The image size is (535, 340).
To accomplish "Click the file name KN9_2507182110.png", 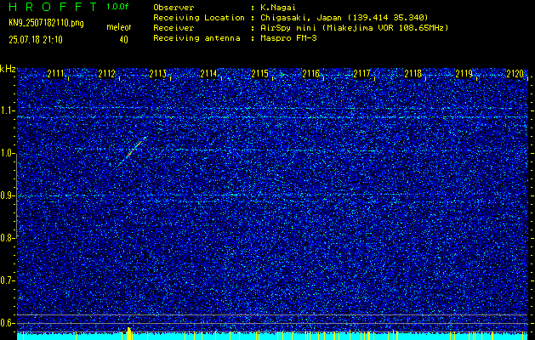I will (46, 23).
